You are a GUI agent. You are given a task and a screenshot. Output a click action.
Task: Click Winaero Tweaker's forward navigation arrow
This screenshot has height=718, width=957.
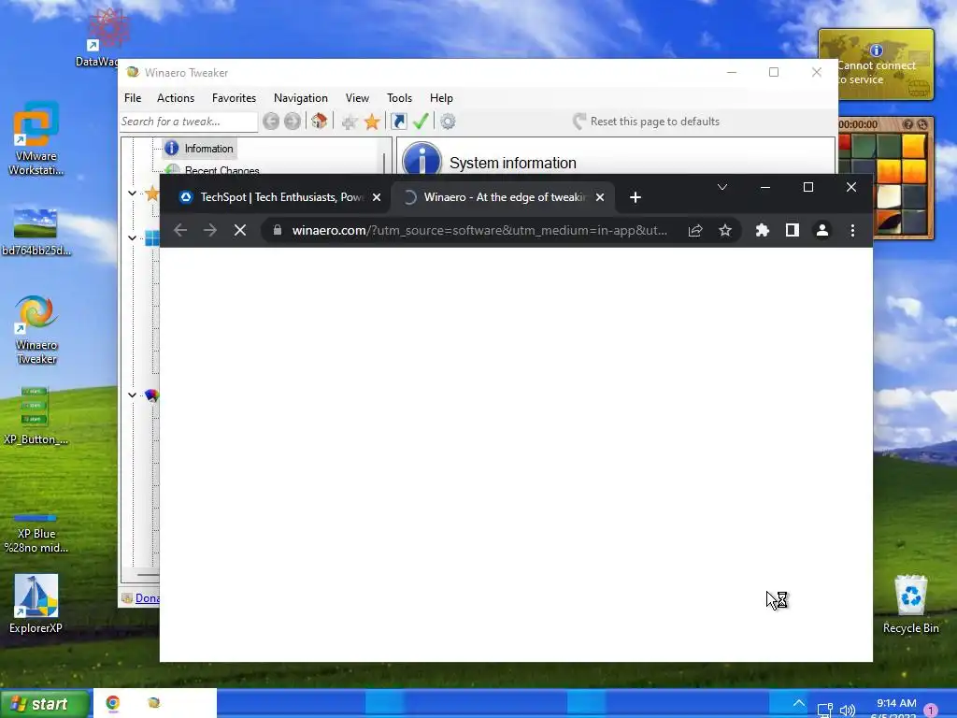293,122
